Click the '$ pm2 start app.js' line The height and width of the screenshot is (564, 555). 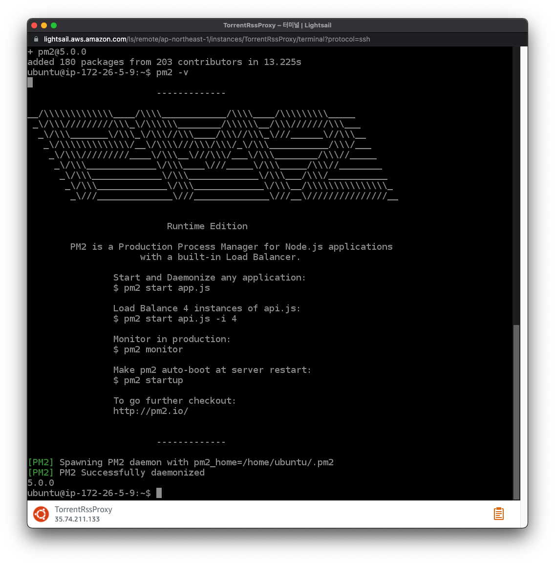[161, 288]
